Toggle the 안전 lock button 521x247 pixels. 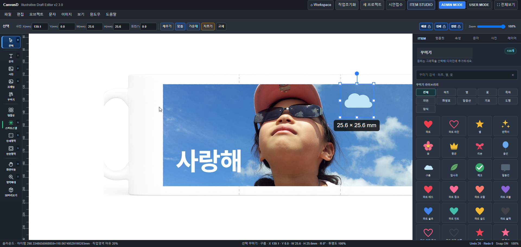tap(456, 26)
